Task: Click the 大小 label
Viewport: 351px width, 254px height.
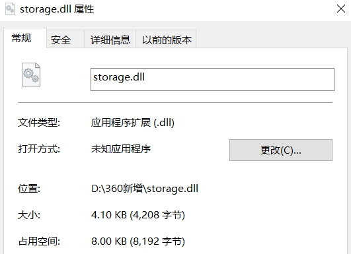Action: (29, 215)
